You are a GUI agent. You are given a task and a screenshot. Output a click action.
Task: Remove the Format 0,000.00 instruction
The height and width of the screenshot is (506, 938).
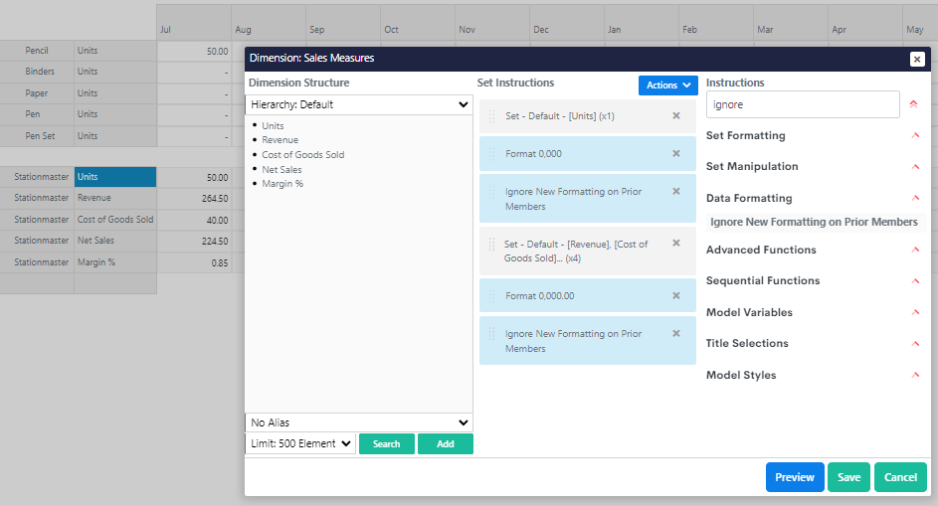click(x=676, y=295)
